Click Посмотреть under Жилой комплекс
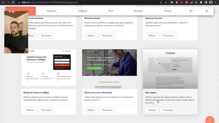Image resolution: width=219 pixels, height=123 pixels. [x=107, y=36]
